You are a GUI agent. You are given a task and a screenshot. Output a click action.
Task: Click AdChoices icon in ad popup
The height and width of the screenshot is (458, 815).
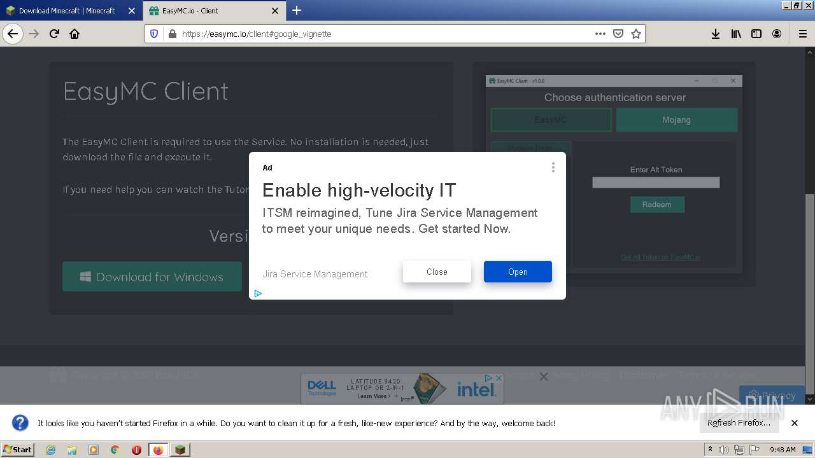pos(258,293)
